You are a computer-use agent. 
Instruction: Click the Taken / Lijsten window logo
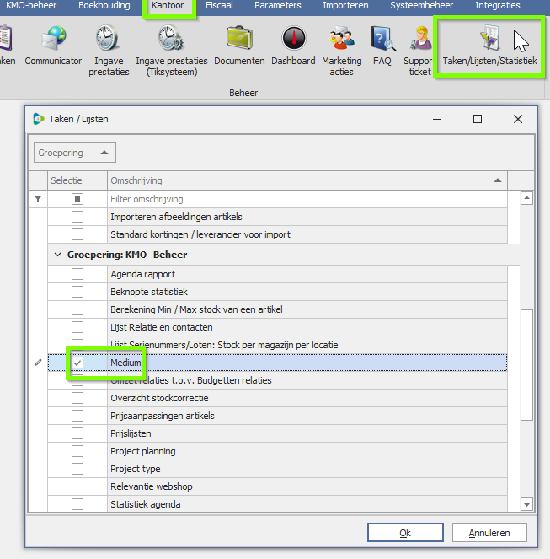[39, 119]
